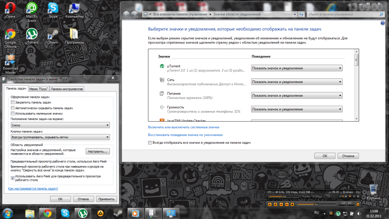Enable Закрепить панель задач checkbox
The height and width of the screenshot is (219, 389).
[12, 102]
